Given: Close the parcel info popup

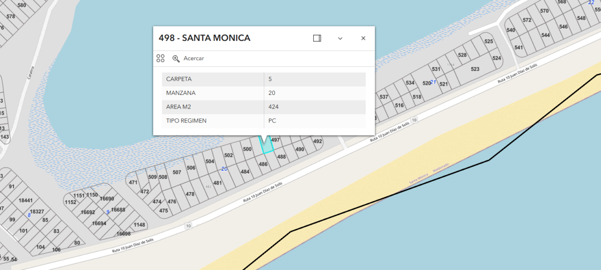Looking at the screenshot, I should tap(363, 39).
